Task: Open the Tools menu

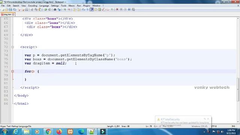Action: point(63,6)
